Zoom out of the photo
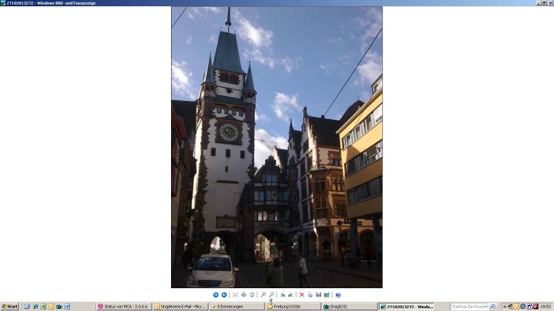 coord(271,295)
